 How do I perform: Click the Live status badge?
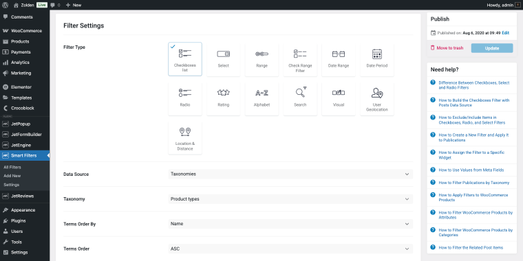(x=42, y=5)
